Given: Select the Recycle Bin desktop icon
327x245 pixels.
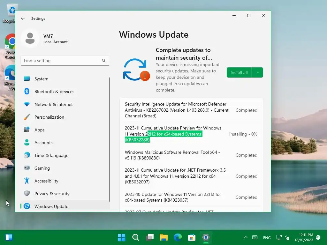Looking at the screenshot, I should pos(9,13).
